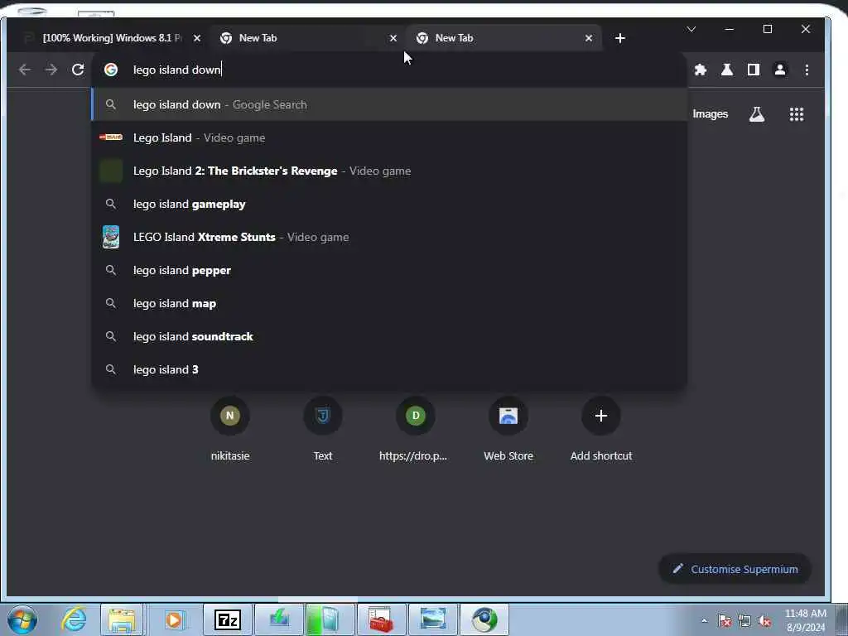Open the Google apps grid
Viewport: 848px width, 636px height.
pyautogui.click(x=796, y=114)
